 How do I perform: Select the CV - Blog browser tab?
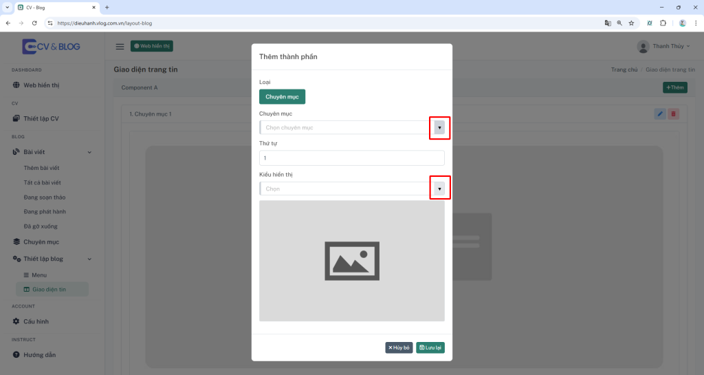(56, 7)
